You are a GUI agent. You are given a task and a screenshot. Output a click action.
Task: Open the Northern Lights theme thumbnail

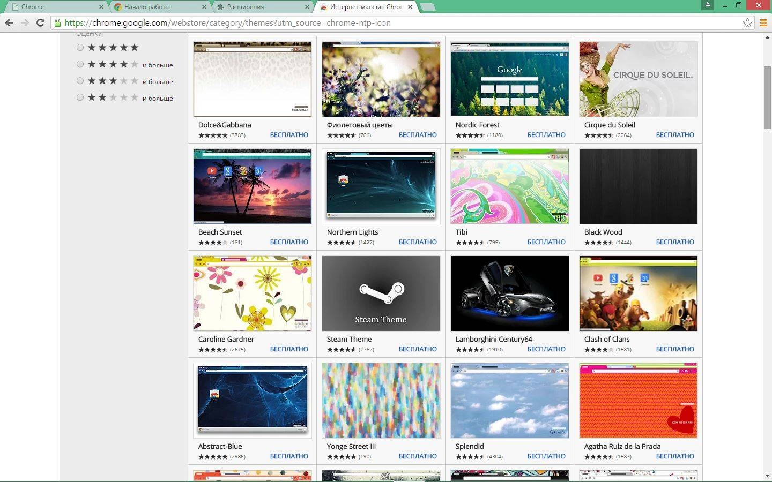(x=381, y=186)
